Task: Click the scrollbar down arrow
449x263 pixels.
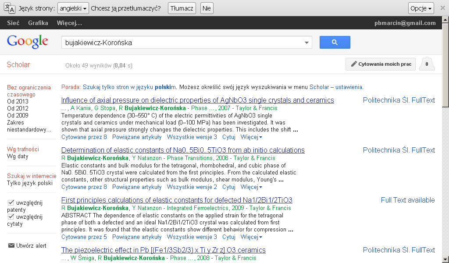Action: coord(445,259)
